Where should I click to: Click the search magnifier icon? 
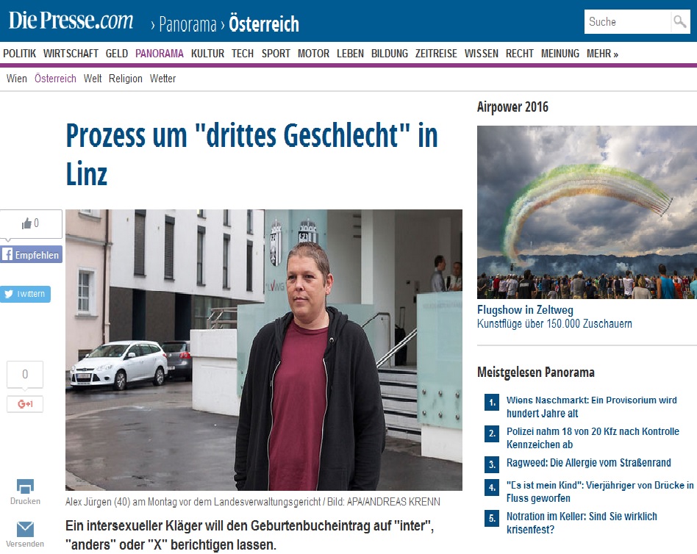pos(680,21)
